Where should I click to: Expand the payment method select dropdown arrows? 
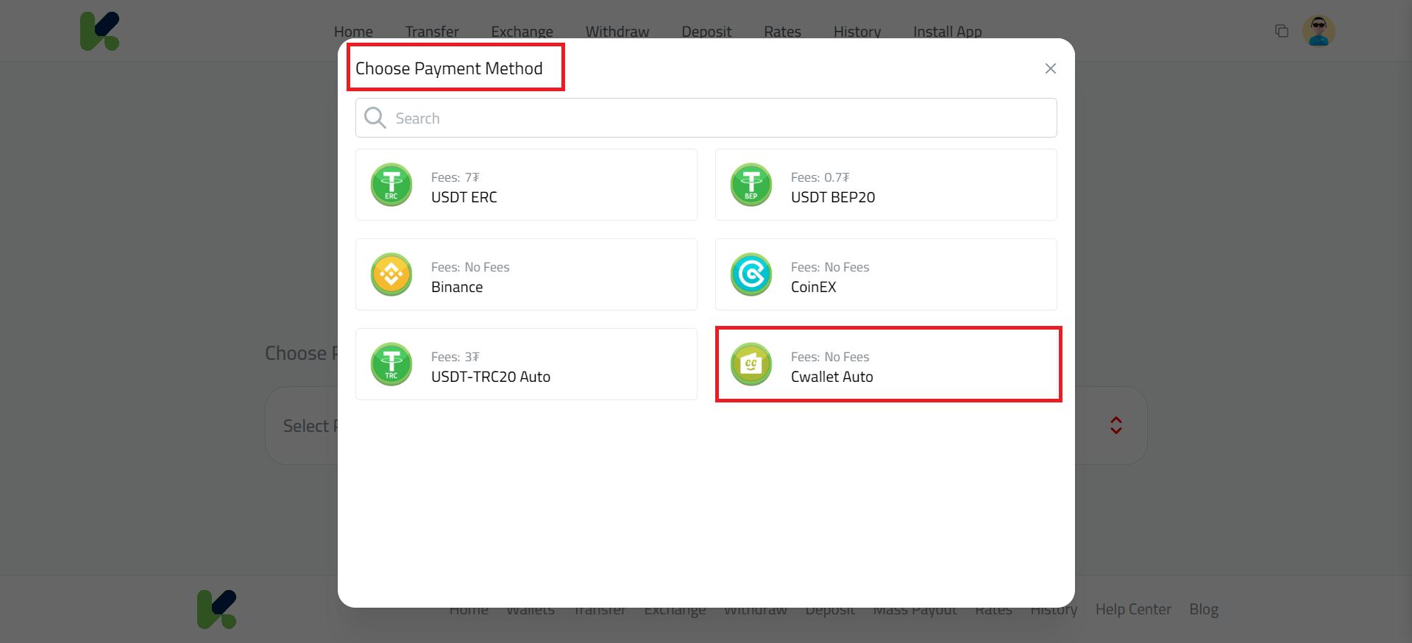point(1116,425)
